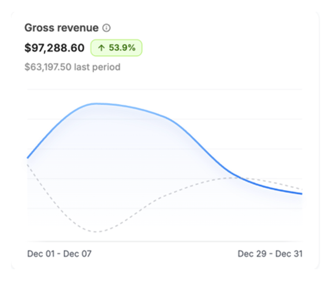Click the Dec 01 - Dec 07 axis label
Screen dimensions: 331x281
60,254
